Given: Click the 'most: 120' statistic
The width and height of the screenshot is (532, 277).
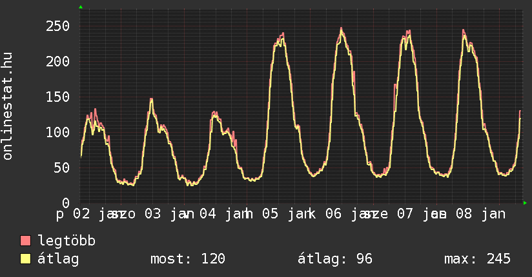Looking at the screenshot, I should click(187, 259).
